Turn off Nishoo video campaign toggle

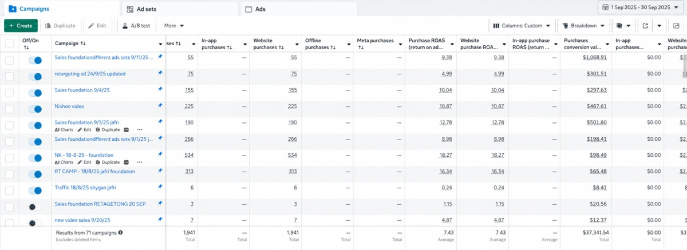coord(35,109)
